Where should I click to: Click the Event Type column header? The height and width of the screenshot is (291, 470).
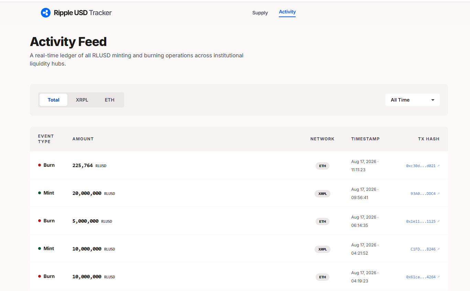tap(46, 139)
